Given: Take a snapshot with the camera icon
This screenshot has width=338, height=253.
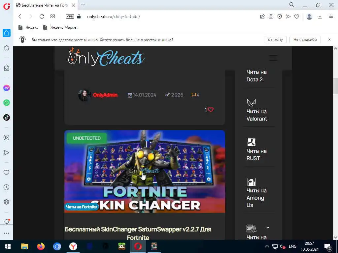Looking at the screenshot, I should 271,16.
